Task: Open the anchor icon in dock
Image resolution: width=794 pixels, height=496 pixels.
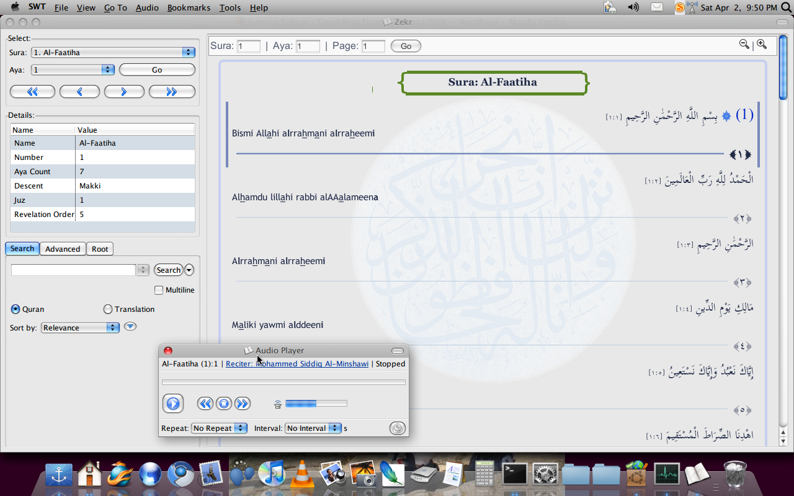Action: click(x=59, y=475)
